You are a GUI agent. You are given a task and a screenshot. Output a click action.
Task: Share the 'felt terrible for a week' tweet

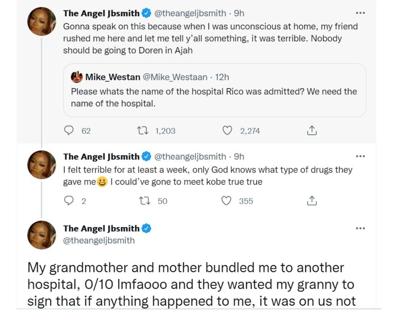312,201
